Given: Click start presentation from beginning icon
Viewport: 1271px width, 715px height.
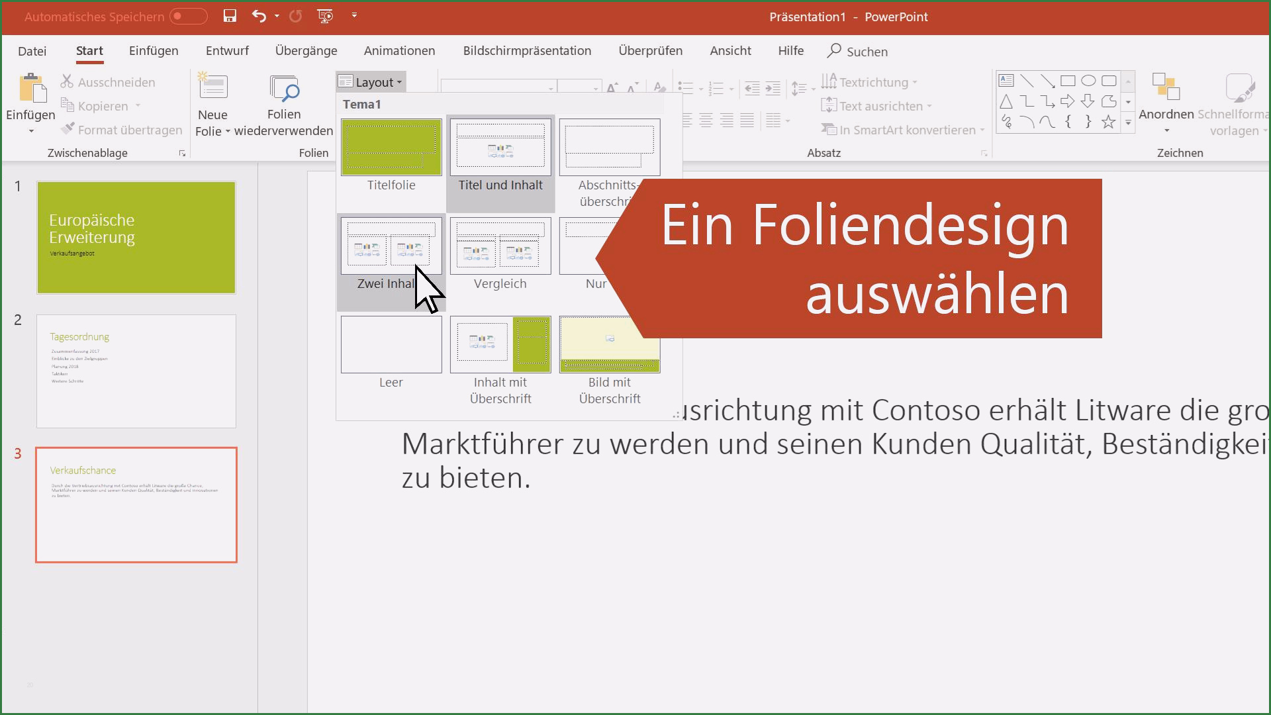Looking at the screenshot, I should tap(325, 16).
